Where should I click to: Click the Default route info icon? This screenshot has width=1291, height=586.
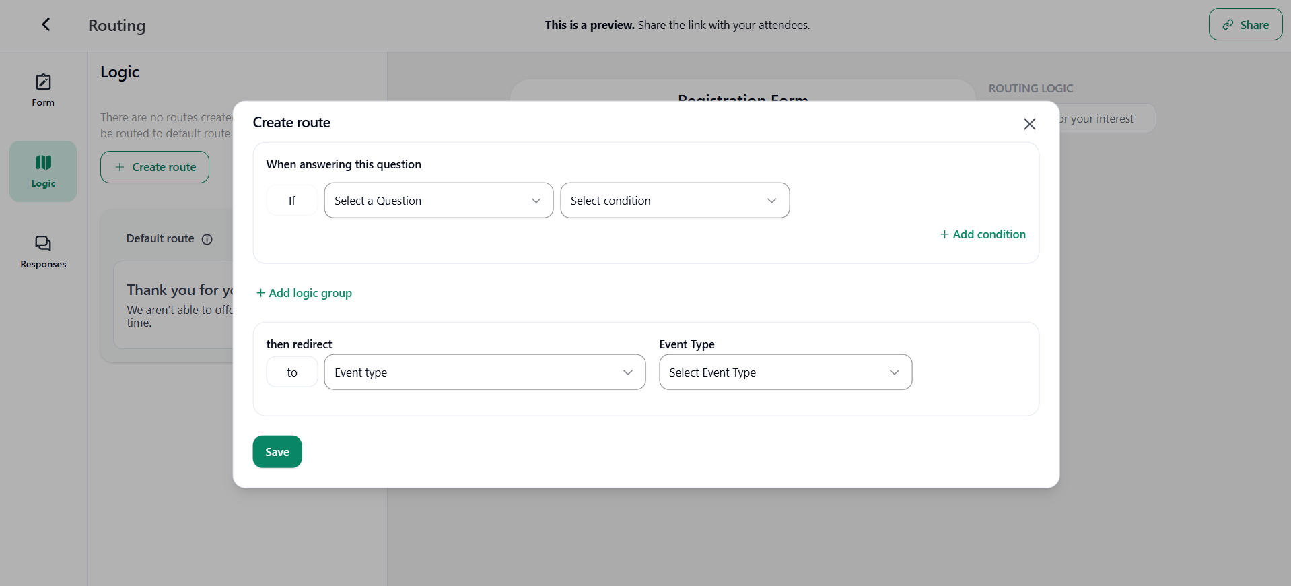click(x=207, y=239)
